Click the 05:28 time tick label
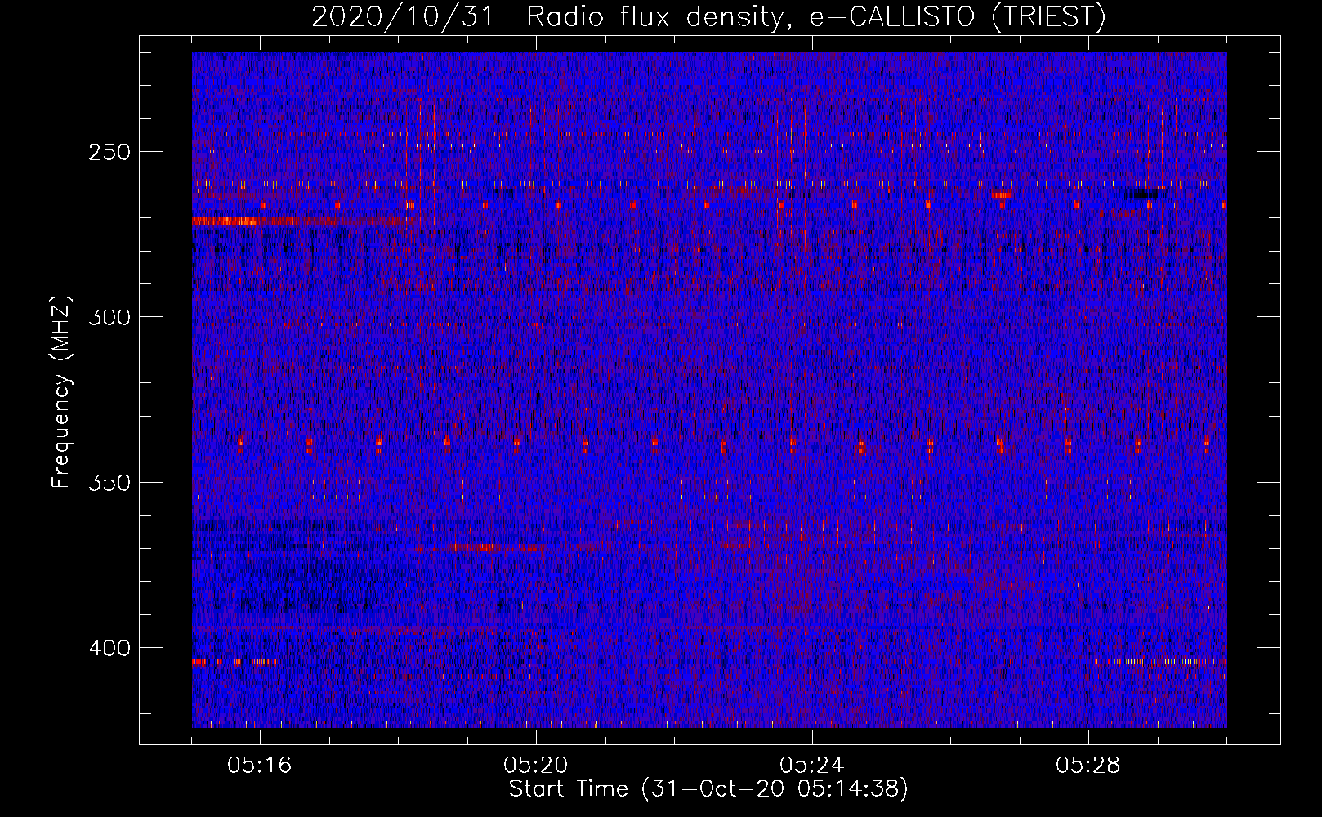The image size is (1322, 817). [x=1088, y=766]
